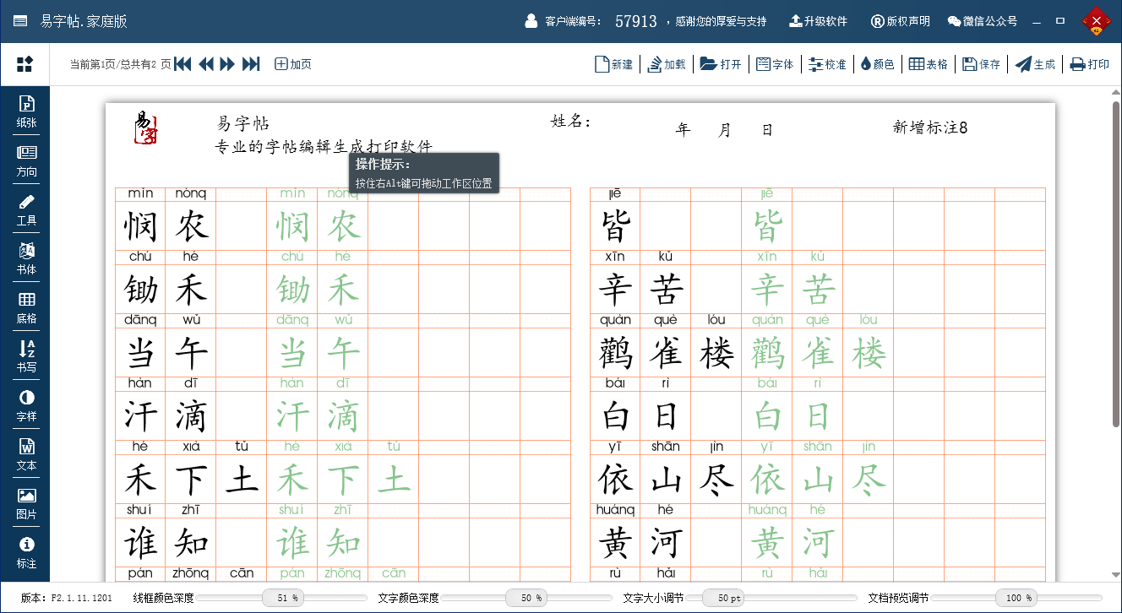This screenshot has height=613, width=1122.
Task: Click the black character 楼 in right grid
Action: coord(716,353)
